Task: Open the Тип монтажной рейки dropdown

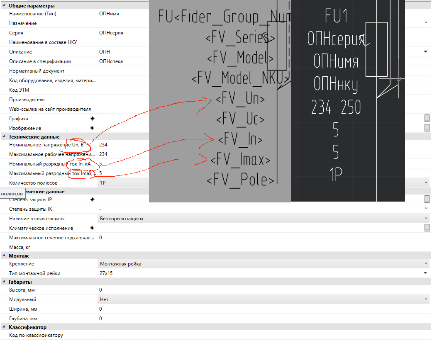Action: point(426,273)
